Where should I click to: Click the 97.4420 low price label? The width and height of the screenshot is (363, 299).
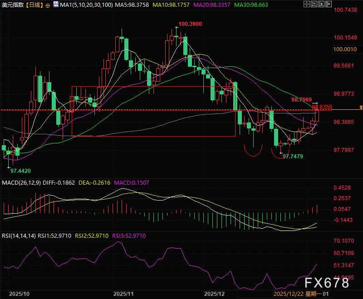point(20,171)
